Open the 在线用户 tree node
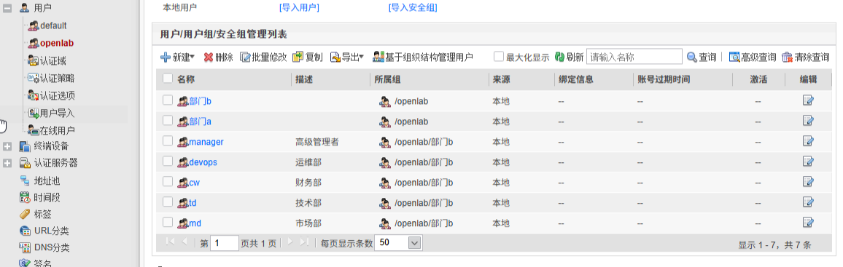Viewport: 843px width, 267px height. click(x=51, y=130)
